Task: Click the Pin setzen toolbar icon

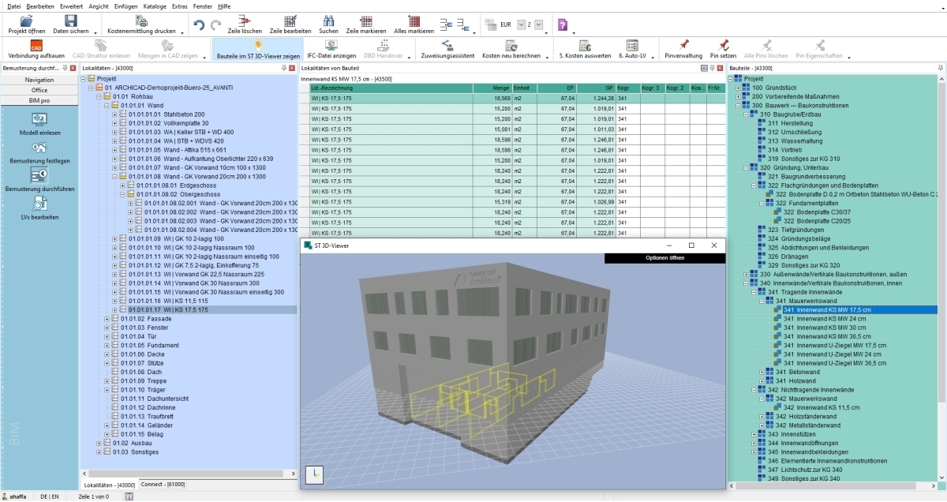Action: point(722,50)
